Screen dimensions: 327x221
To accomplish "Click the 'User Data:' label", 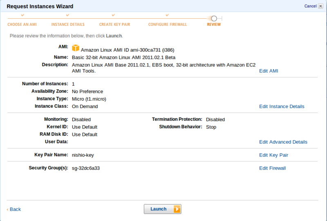I will pos(56,142).
